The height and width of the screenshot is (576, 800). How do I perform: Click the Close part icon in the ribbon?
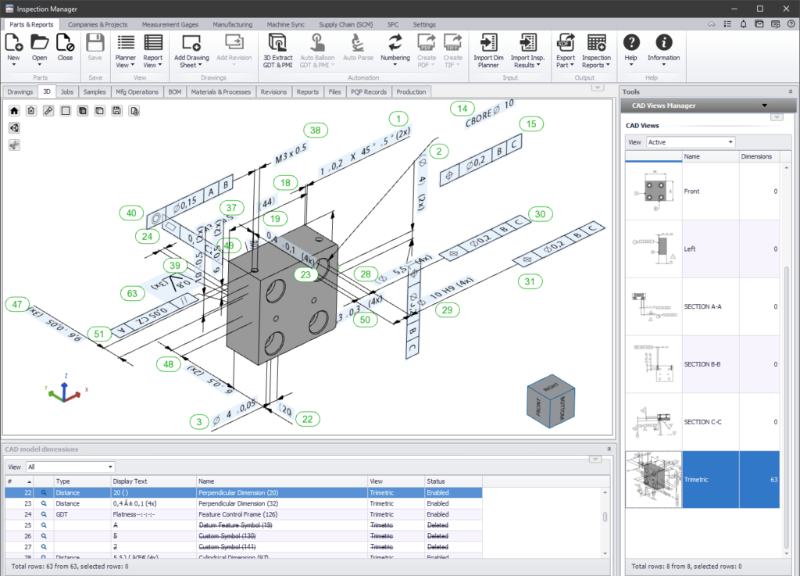coord(65,43)
